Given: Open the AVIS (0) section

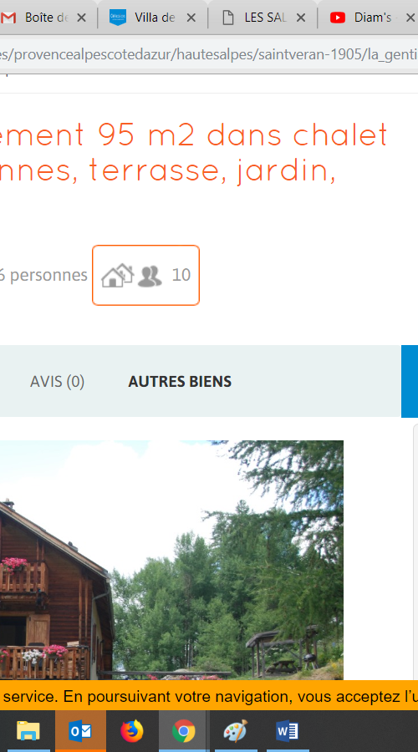Looking at the screenshot, I should (x=57, y=381).
